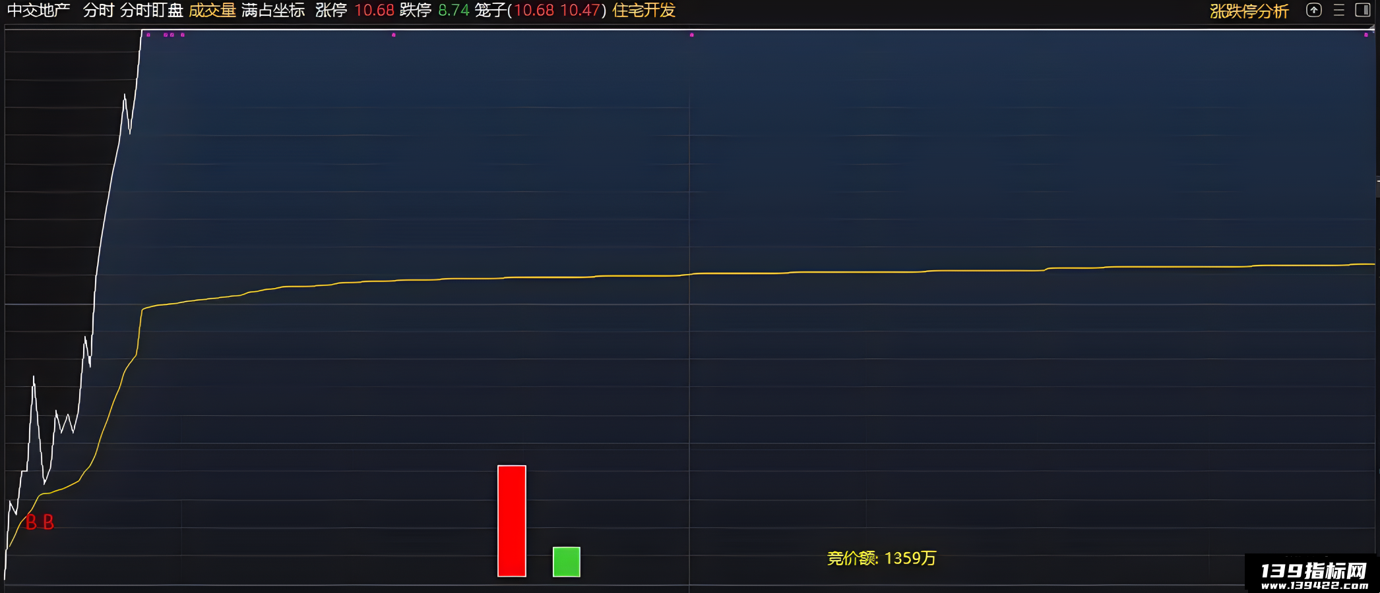Viewport: 1380px width, 593px height.
Task: Select the 分时 tab
Action: (99, 11)
